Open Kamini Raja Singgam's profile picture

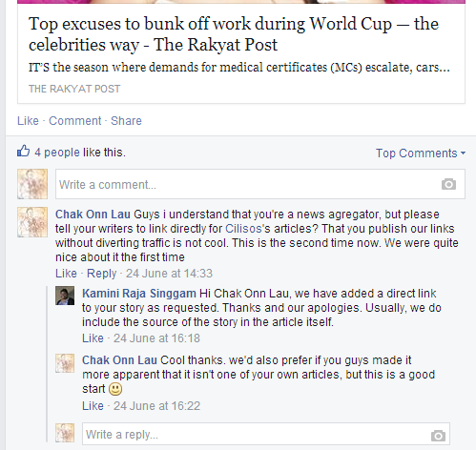coord(65,296)
